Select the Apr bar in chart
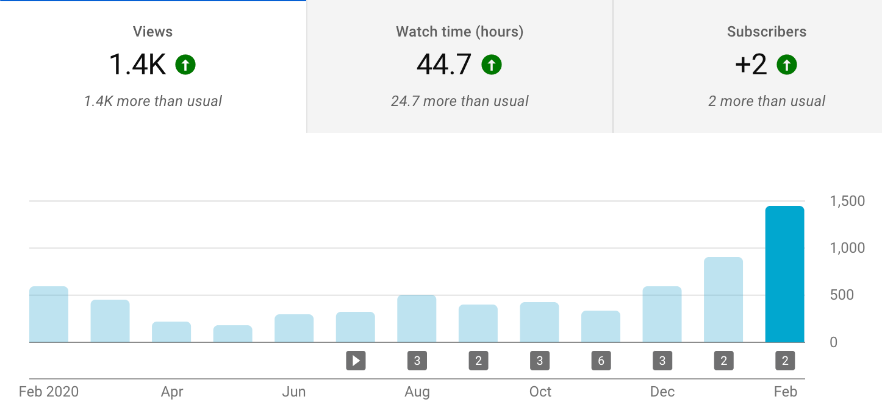882x402 pixels. coord(171,332)
